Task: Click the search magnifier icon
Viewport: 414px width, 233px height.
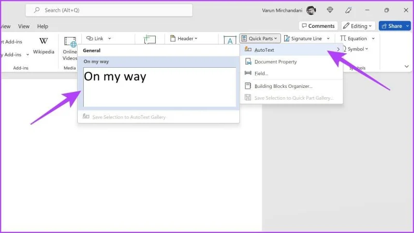Action: (x=37, y=10)
